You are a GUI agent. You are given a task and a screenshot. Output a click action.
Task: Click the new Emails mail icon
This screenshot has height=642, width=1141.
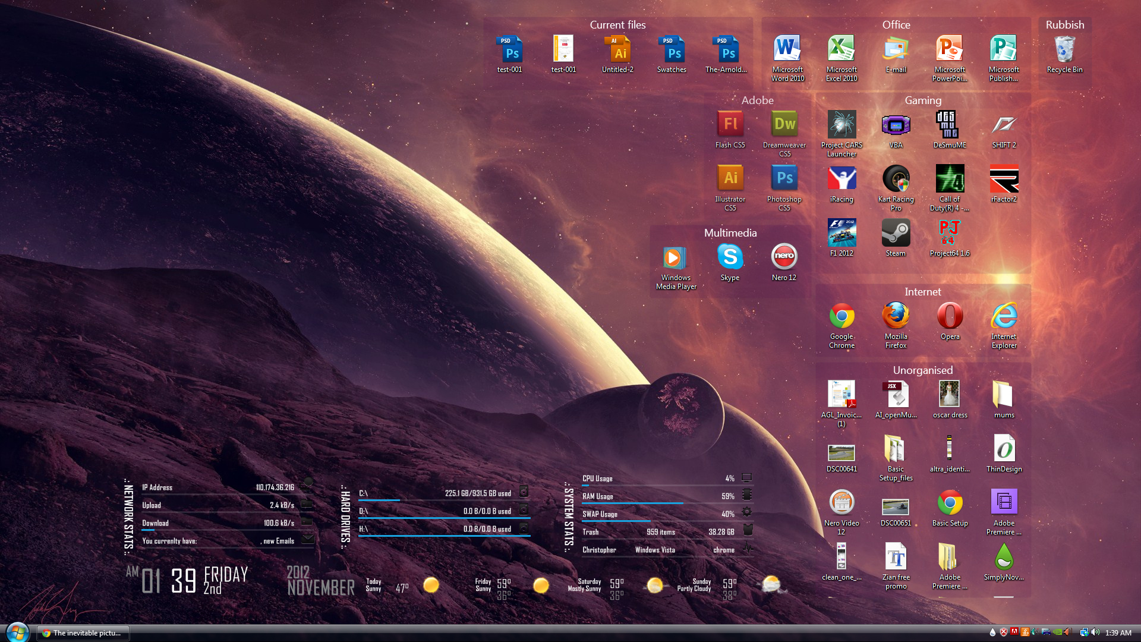pos(308,540)
